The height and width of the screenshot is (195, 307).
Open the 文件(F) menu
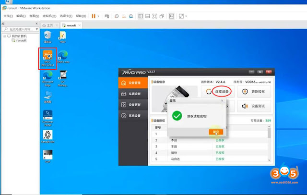point(8,16)
